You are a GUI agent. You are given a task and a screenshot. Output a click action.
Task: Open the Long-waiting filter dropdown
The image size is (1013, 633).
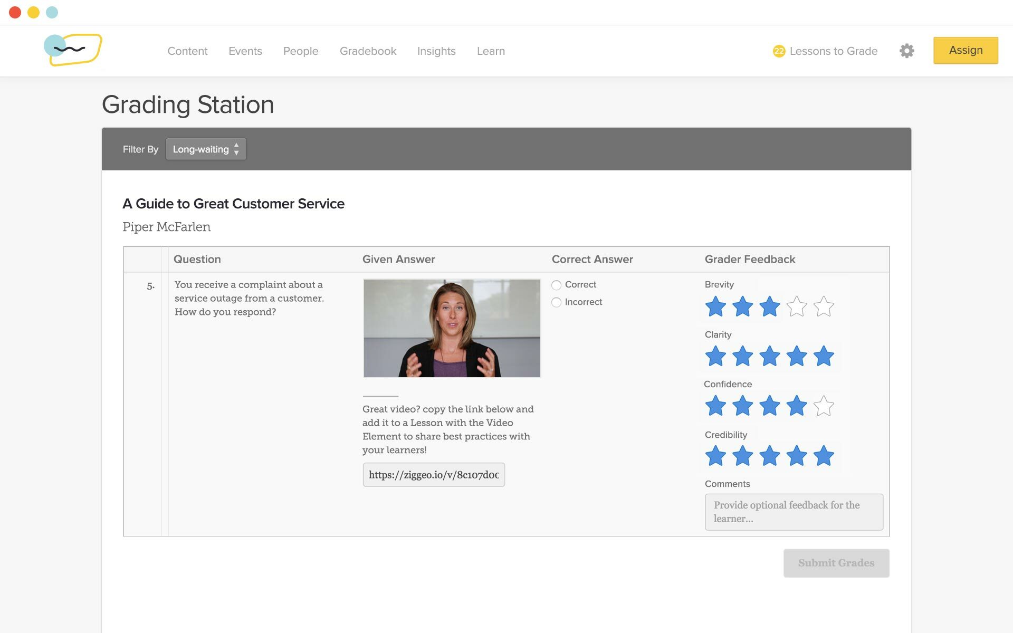tap(206, 149)
